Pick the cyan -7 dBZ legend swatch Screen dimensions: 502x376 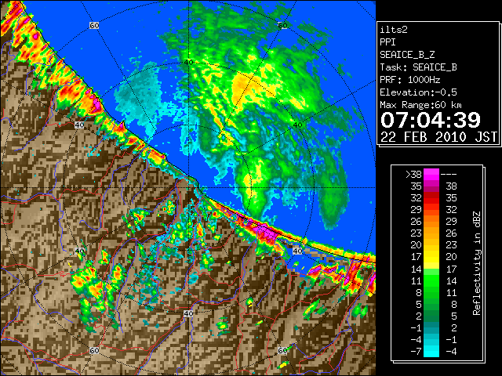431,352
